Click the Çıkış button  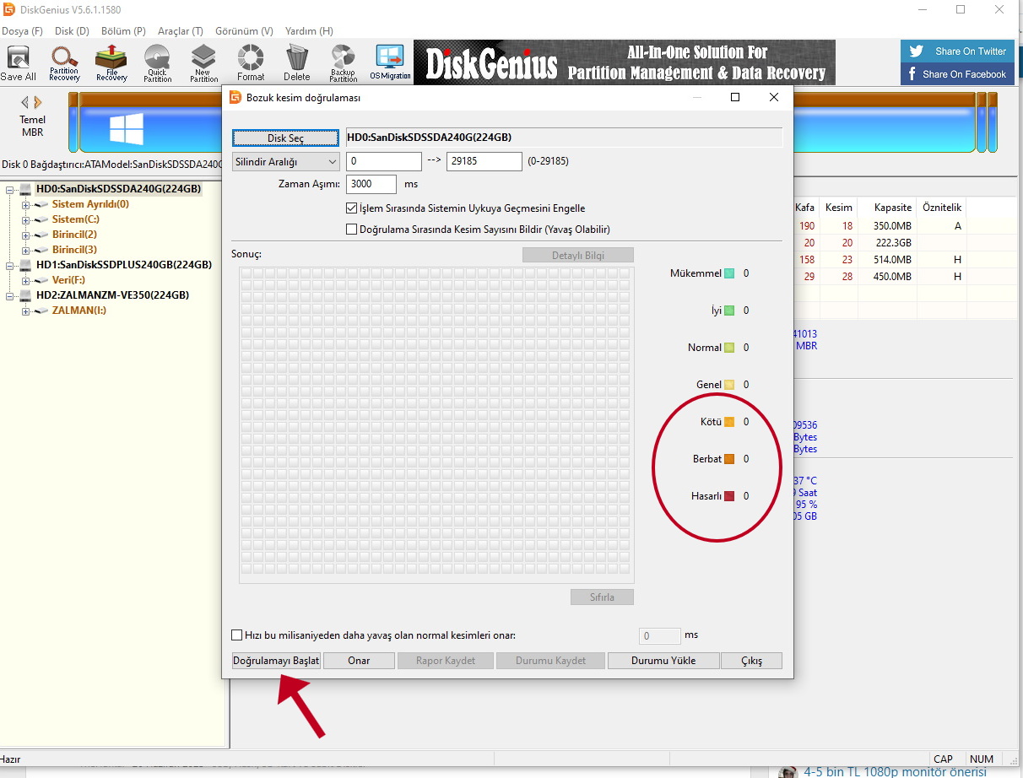click(x=751, y=661)
